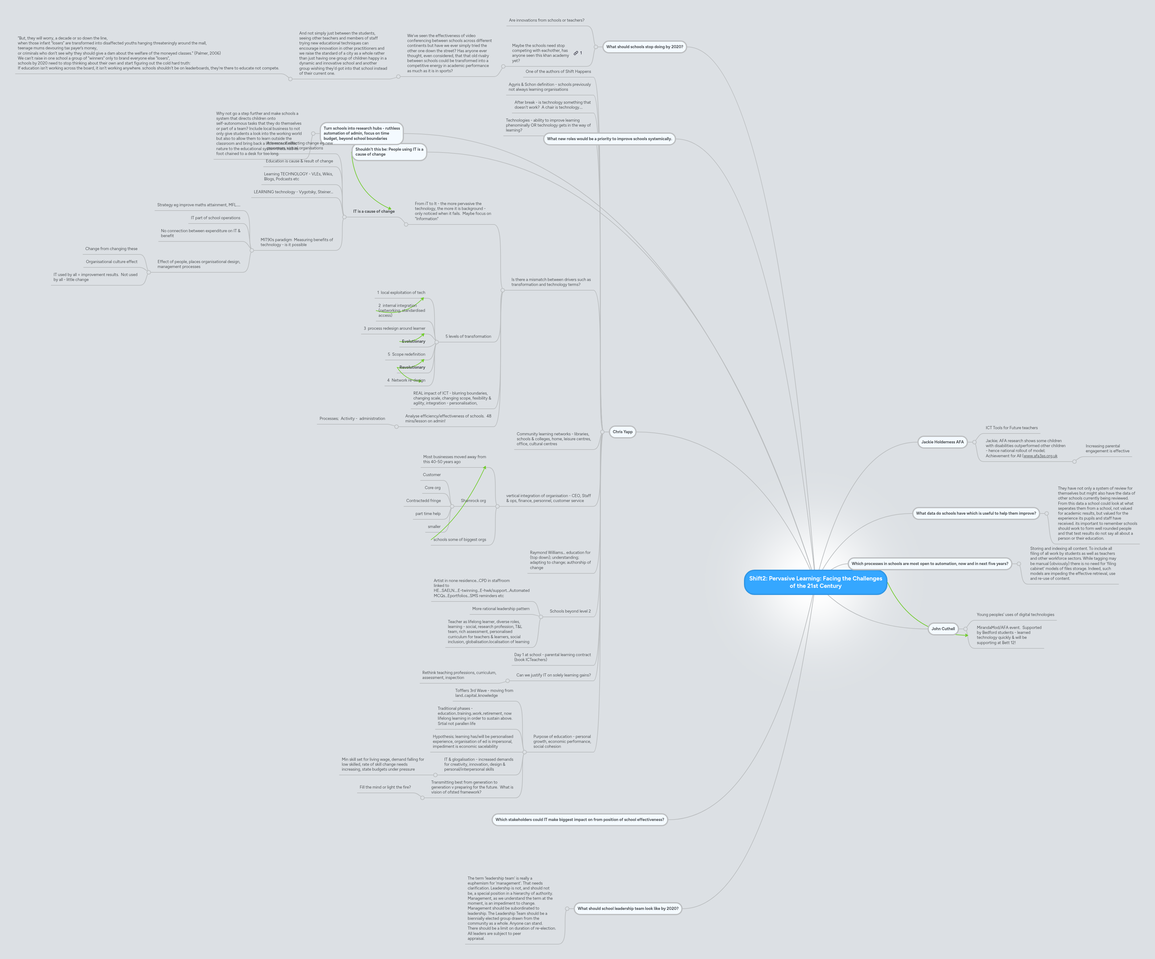Open the link attachment icon beside the Khan Academy note
The image size is (1155, 959).
[576, 53]
